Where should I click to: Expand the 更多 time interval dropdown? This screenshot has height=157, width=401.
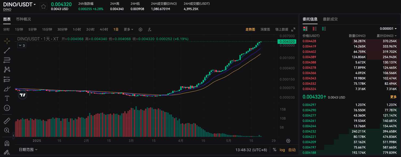coord(129,29)
